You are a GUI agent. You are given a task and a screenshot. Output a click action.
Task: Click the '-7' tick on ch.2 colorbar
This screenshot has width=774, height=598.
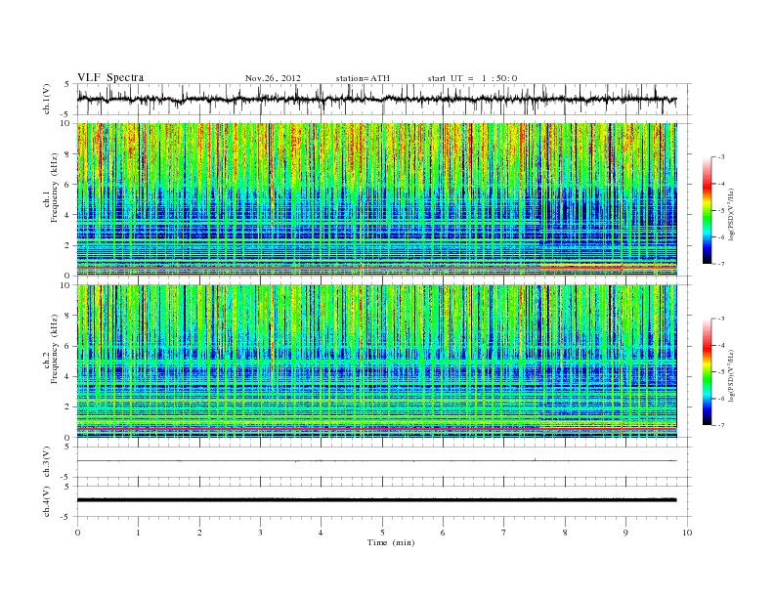coord(721,425)
